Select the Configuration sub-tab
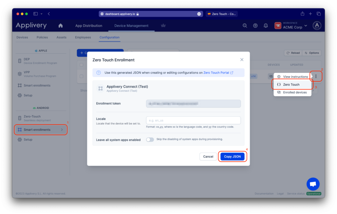This screenshot has width=337, height=214. pyautogui.click(x=109, y=37)
